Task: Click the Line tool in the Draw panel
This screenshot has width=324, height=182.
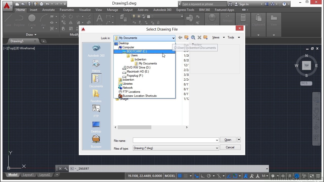Action: (8, 20)
